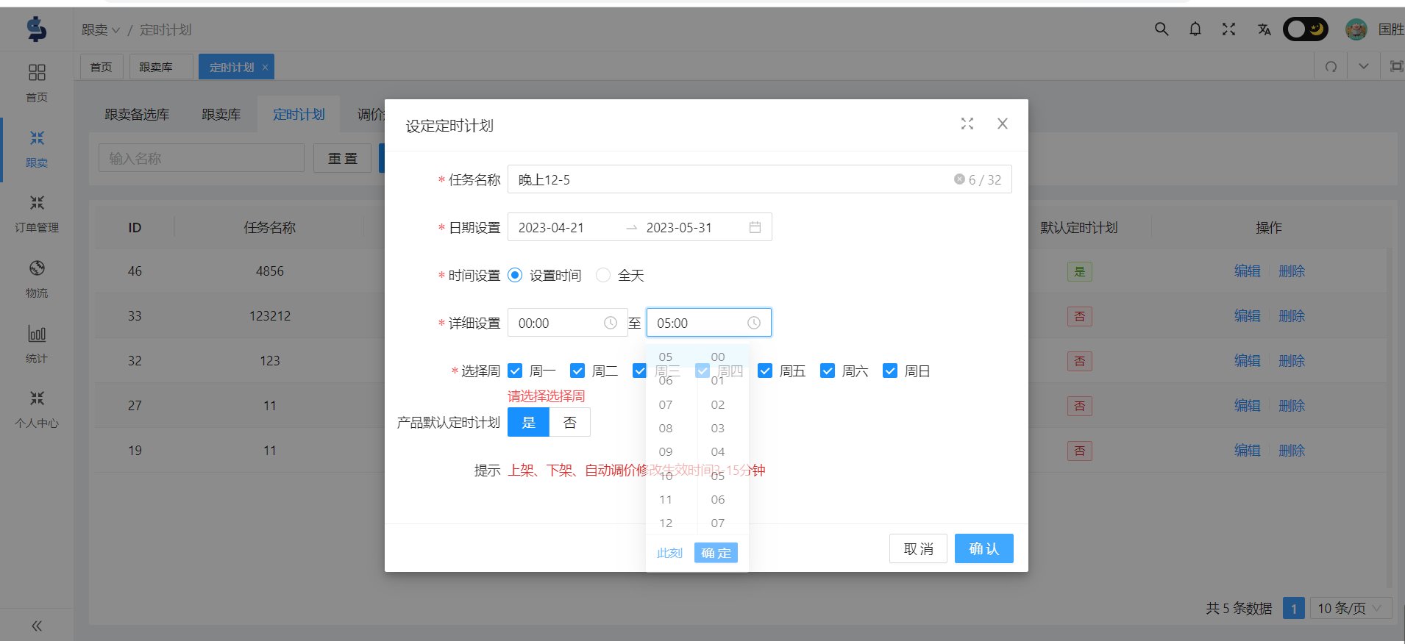Open the language translation icon
This screenshot has width=1405, height=644.
tap(1264, 29)
